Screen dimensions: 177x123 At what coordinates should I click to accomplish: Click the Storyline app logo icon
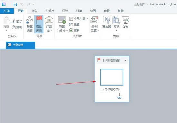pyautogui.click(x=4, y=5)
